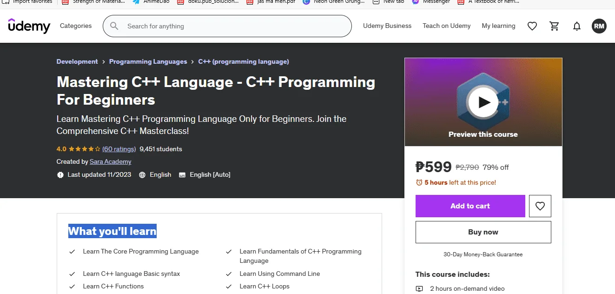Click the globe language icon
Image resolution: width=615 pixels, height=294 pixels.
click(x=142, y=175)
